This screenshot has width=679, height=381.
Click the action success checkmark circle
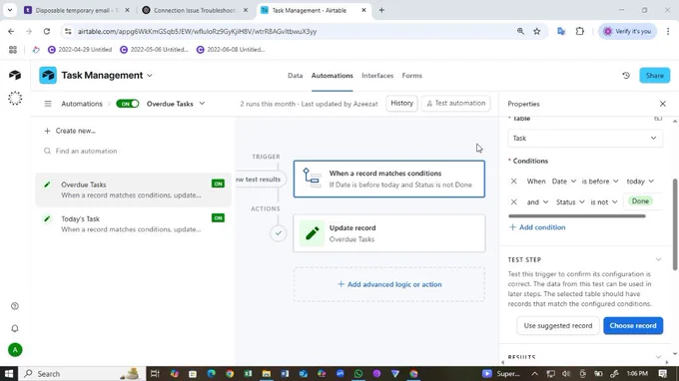(x=278, y=233)
